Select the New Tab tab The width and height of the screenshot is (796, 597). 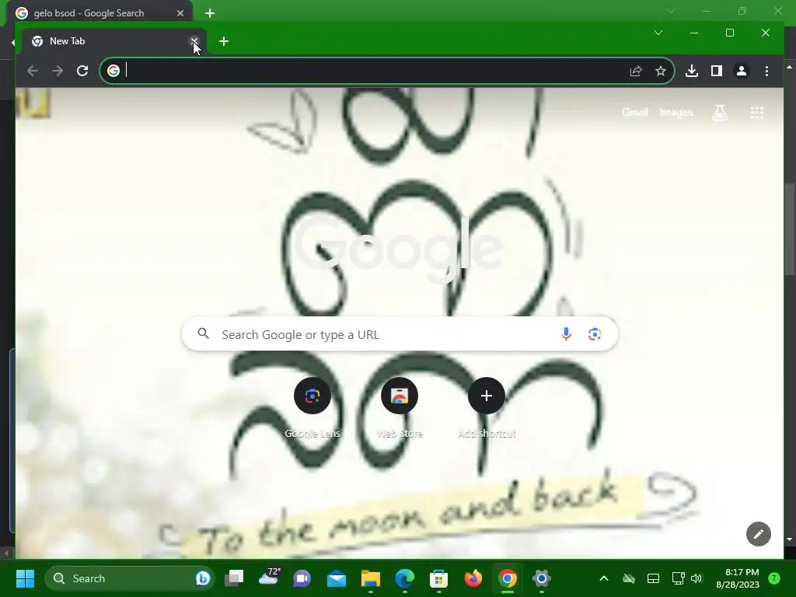point(113,41)
